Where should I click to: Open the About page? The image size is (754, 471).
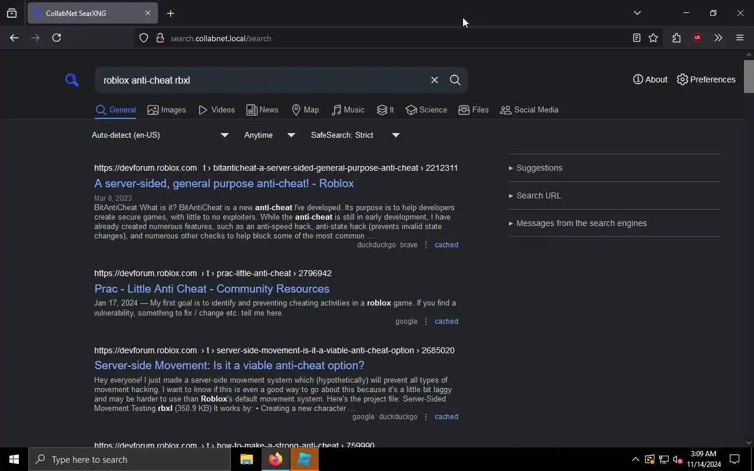(x=650, y=79)
